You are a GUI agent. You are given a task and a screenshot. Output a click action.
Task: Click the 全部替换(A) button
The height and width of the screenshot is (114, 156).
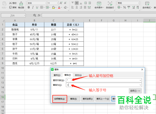[x=60, y=99]
